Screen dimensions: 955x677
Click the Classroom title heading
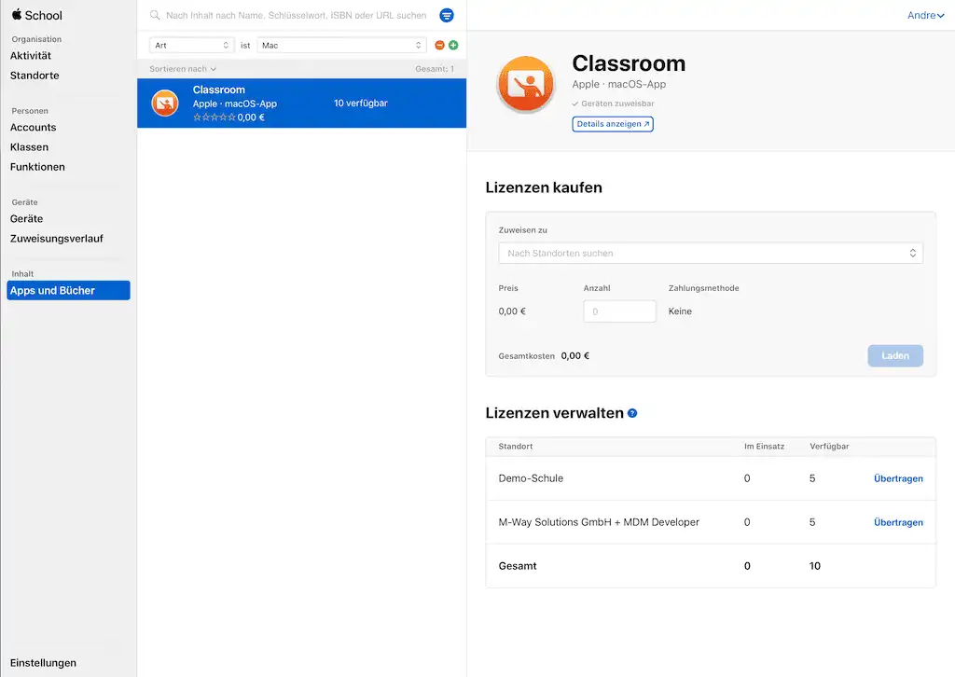coord(629,63)
